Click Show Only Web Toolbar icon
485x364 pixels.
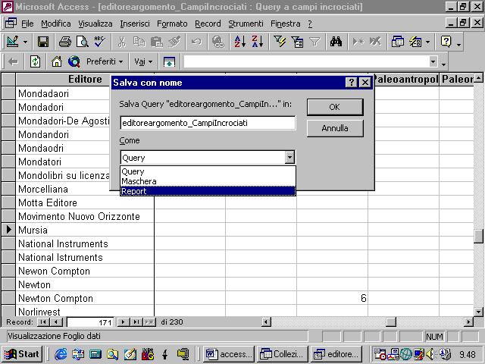[x=169, y=61]
